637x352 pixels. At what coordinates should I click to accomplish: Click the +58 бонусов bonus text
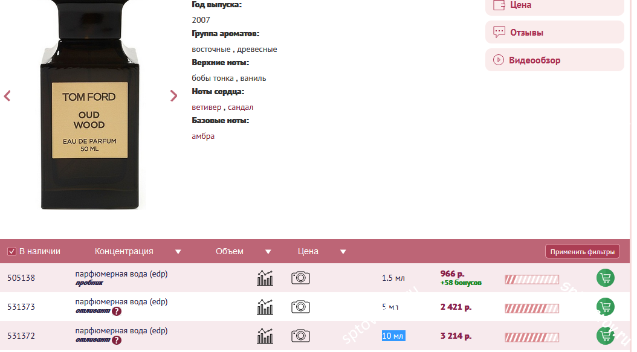pyautogui.click(x=461, y=283)
